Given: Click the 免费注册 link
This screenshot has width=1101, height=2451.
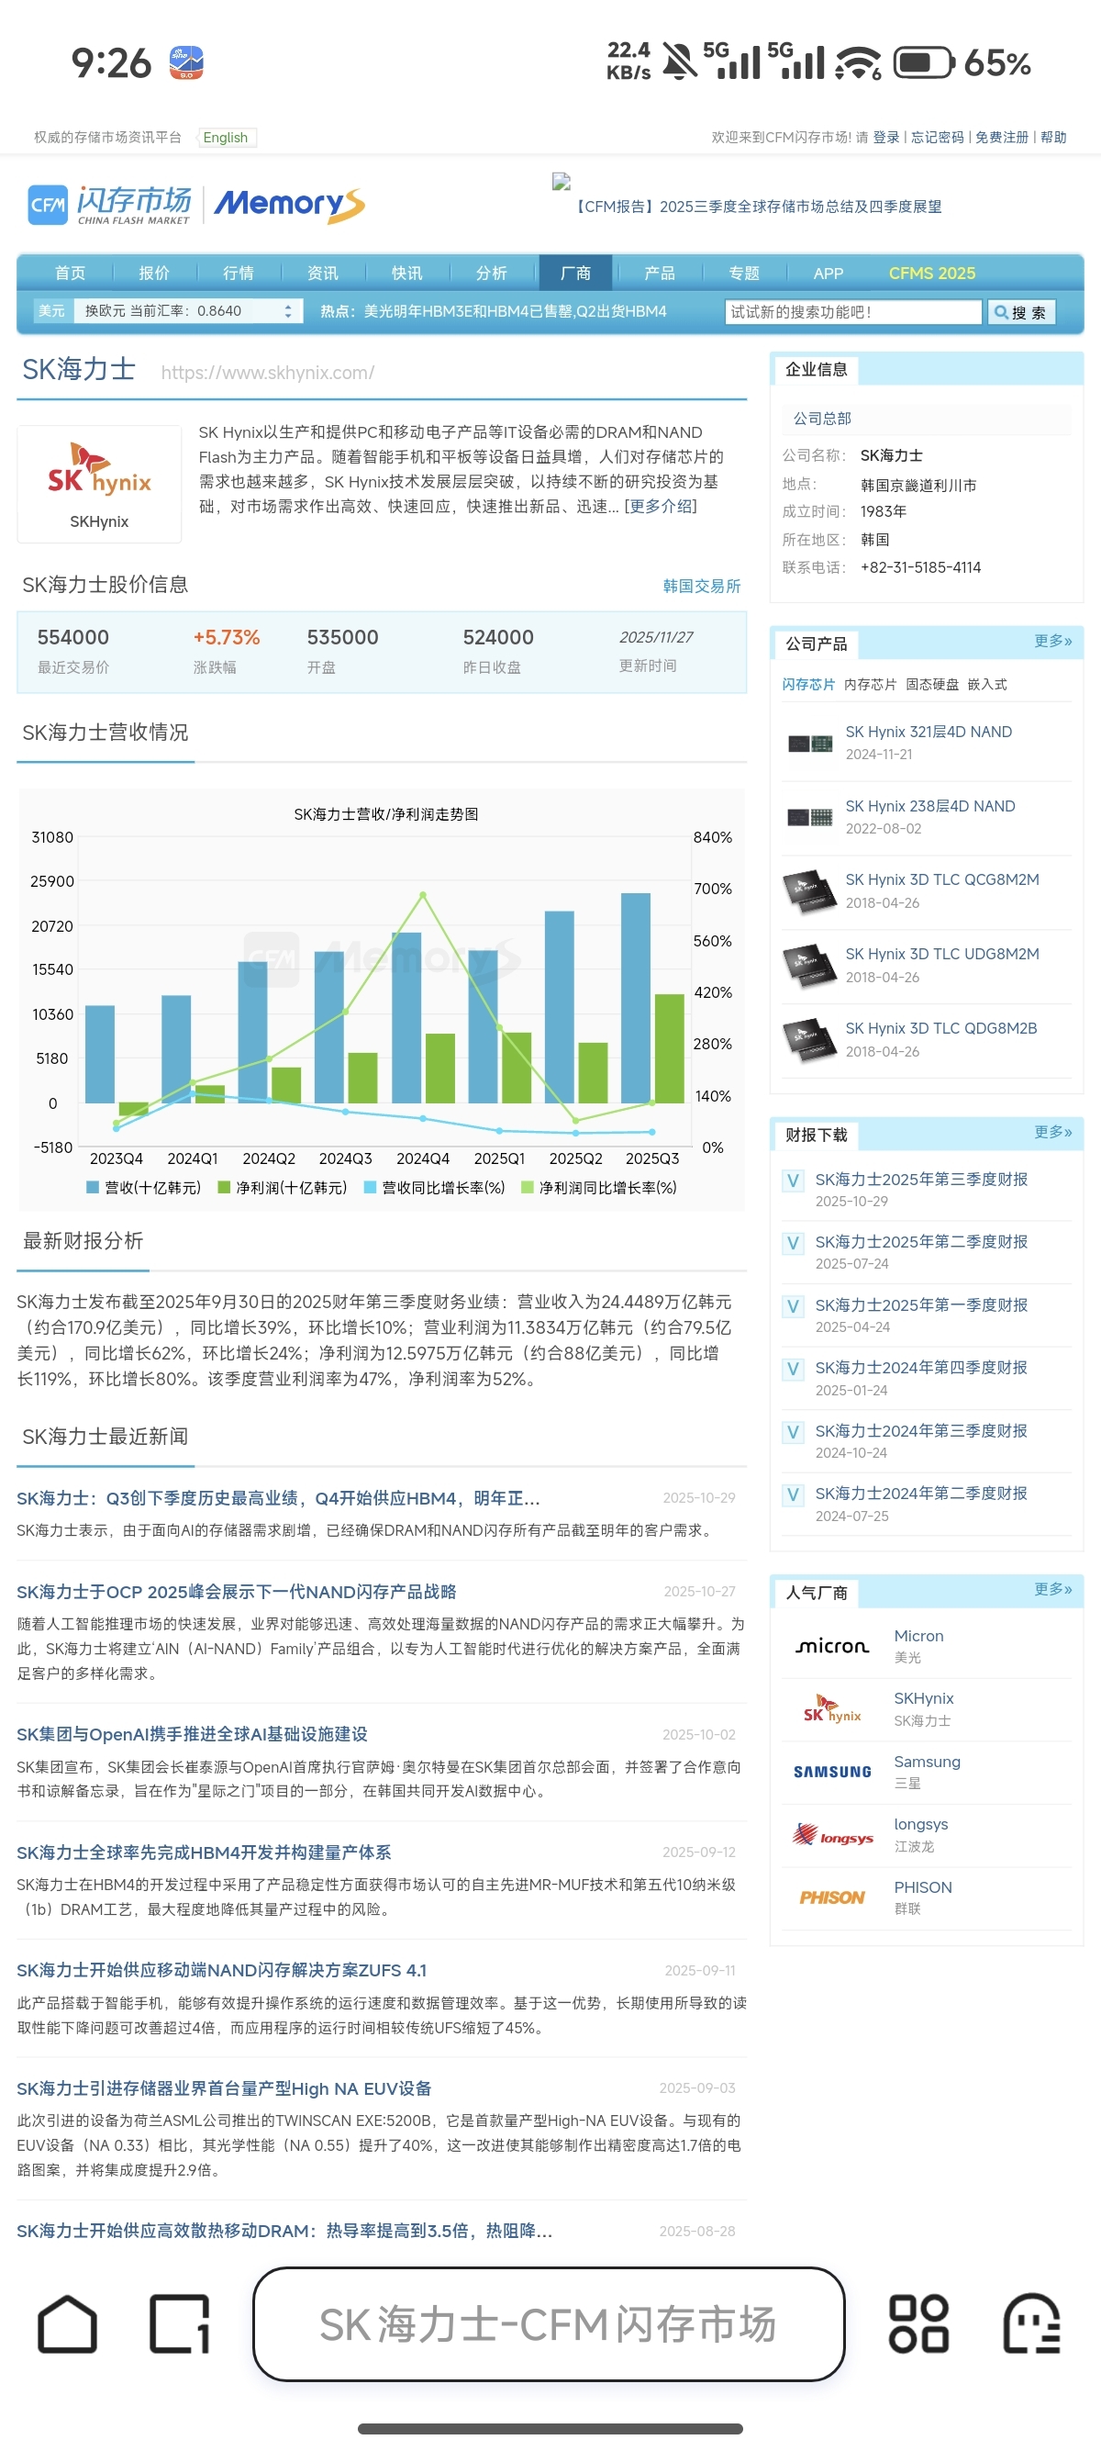Looking at the screenshot, I should (x=1002, y=137).
